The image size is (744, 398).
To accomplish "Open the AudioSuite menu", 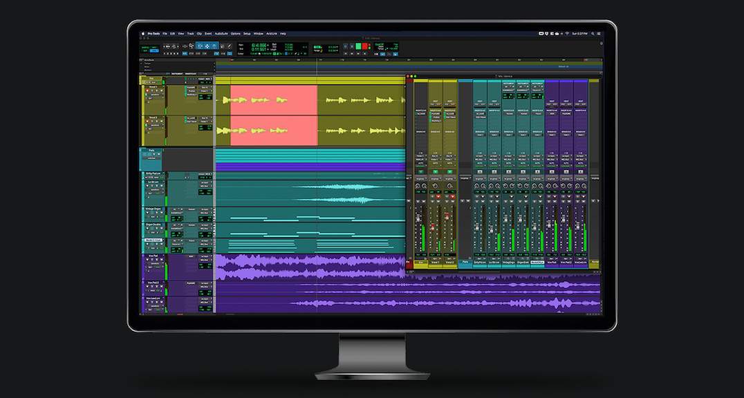I will click(x=220, y=32).
